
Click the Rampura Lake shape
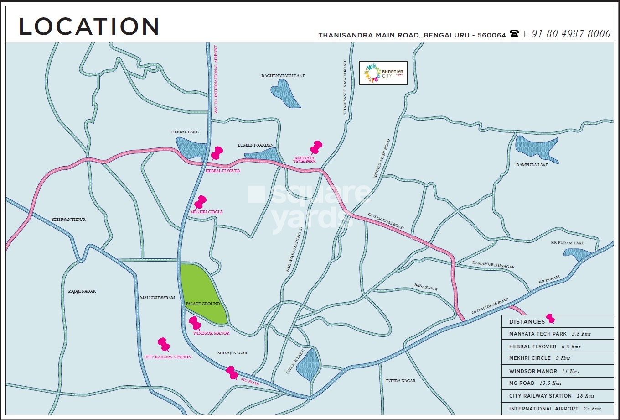pyautogui.click(x=536, y=149)
